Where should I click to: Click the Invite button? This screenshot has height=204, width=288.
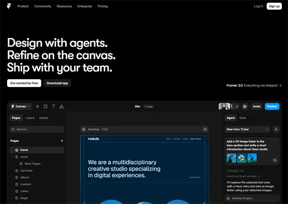coord(257,107)
